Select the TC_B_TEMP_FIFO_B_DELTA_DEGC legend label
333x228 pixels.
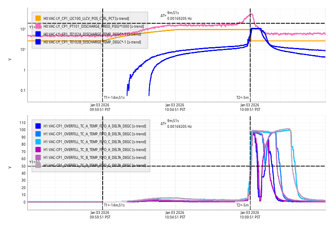point(94,158)
